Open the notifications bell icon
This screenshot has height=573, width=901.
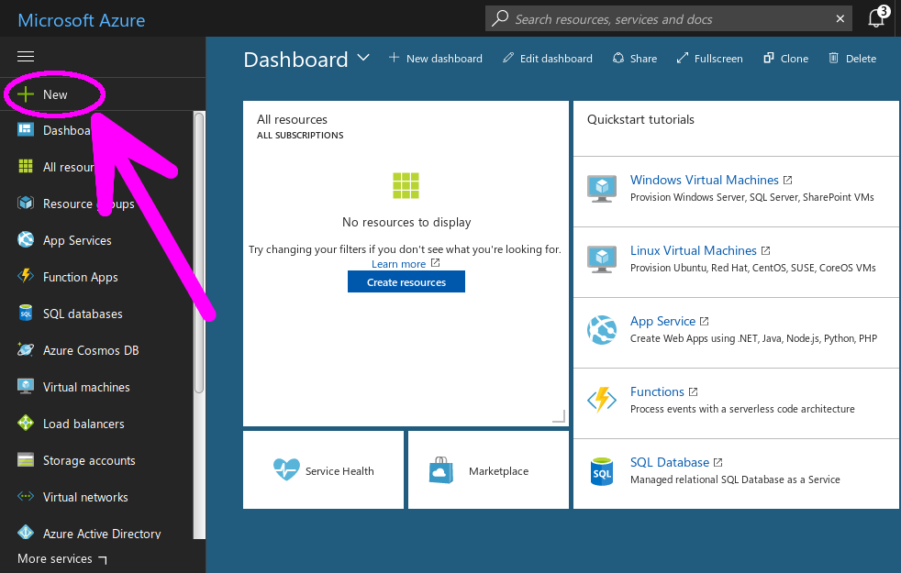tap(878, 17)
